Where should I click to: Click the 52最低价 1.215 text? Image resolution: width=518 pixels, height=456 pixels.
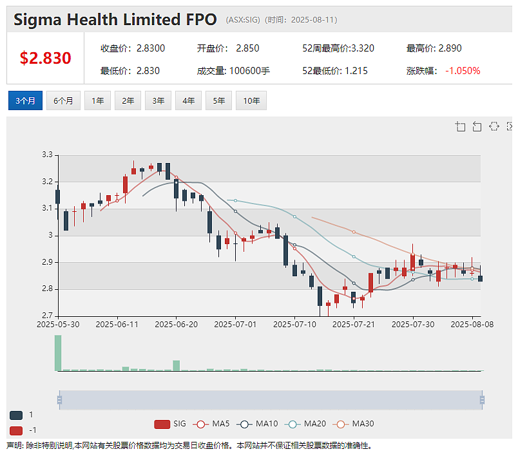335,71
